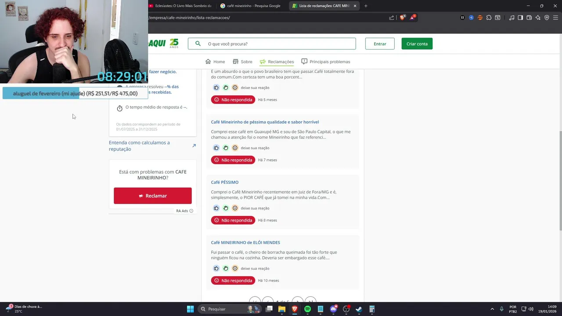Open Brave Rewards triangle icon

coord(413,18)
